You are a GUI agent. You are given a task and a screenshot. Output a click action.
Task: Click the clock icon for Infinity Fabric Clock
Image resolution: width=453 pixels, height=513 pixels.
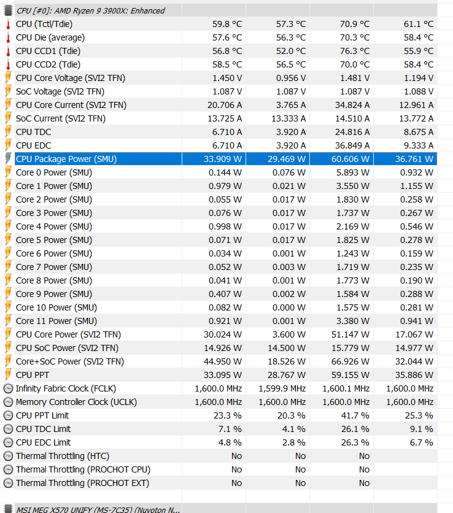[8, 388]
